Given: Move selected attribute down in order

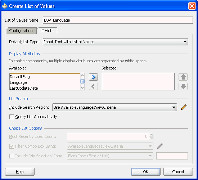Looking at the screenshot, I should point(183,86).
